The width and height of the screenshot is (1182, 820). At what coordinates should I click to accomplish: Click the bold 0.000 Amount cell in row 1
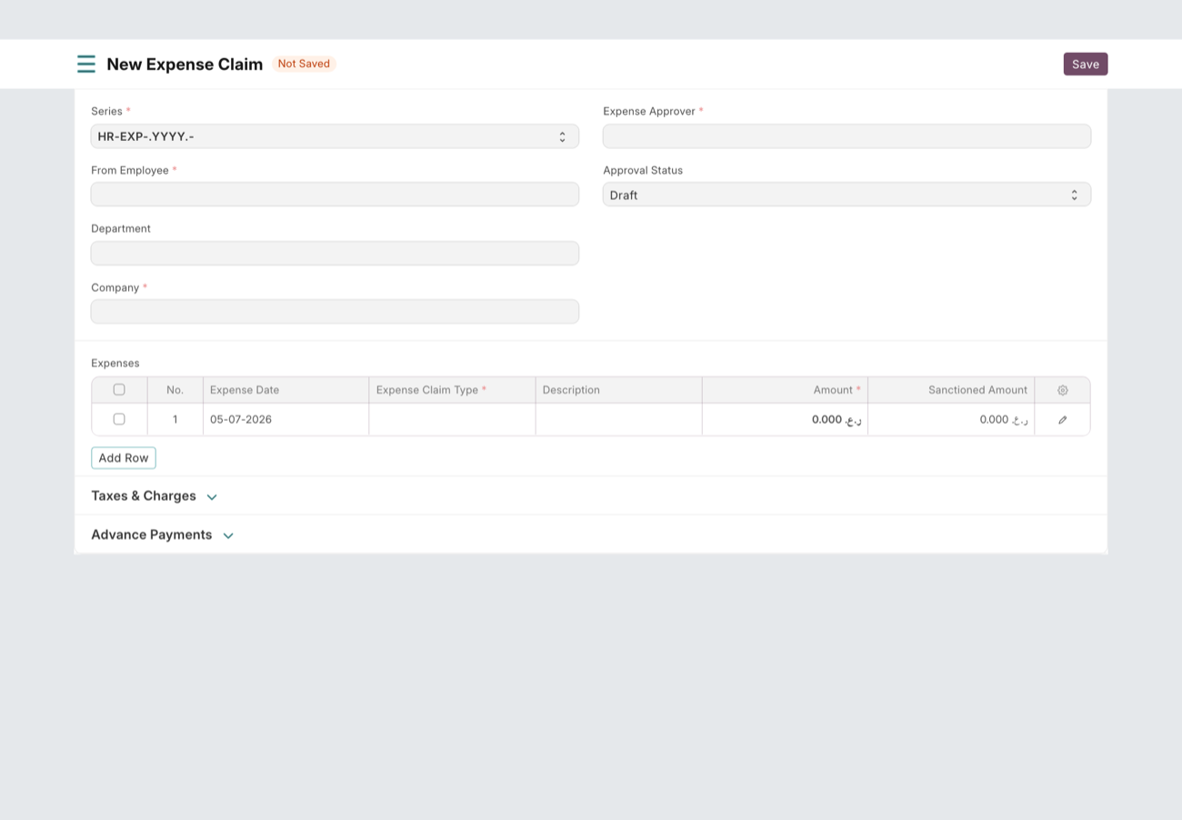(785, 420)
